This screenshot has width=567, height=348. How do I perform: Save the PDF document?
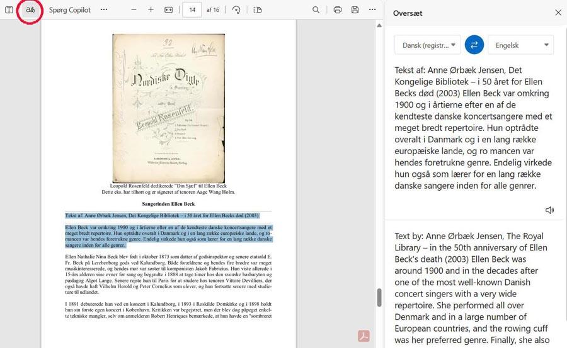tap(355, 10)
